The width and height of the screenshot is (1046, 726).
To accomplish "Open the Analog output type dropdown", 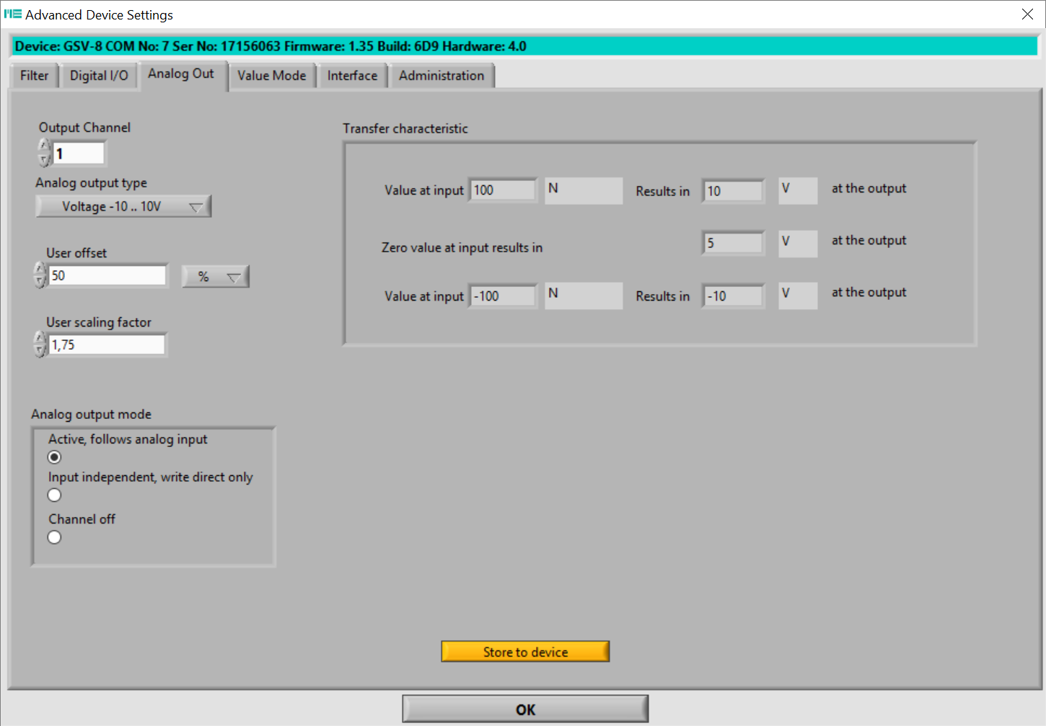I will coord(123,207).
